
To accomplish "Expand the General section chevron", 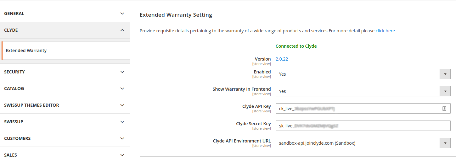I will click(x=122, y=13).
